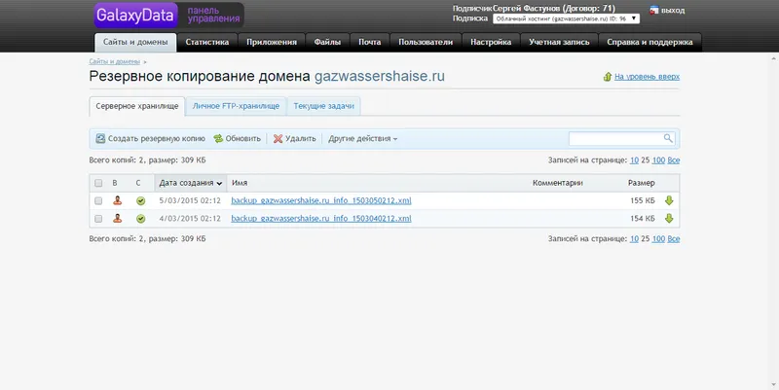Open the Учетная запись tab
This screenshot has width=779, height=390.
(x=559, y=42)
